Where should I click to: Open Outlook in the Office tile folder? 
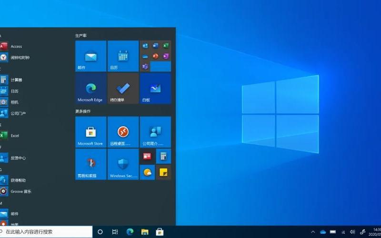point(145,46)
